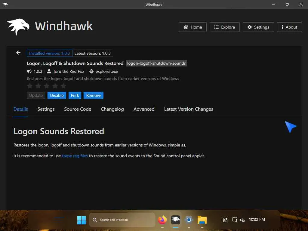Rate the mod five stars
The height and width of the screenshot is (231, 308).
click(x=63, y=86)
